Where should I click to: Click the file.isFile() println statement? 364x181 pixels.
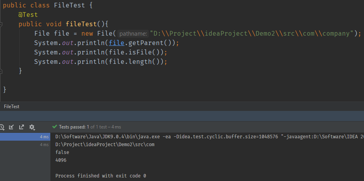(x=101, y=52)
